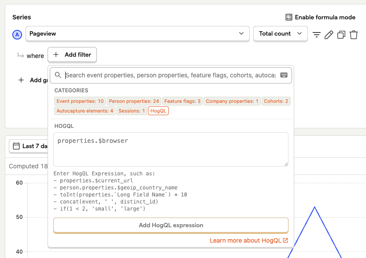Click the plus icon next to Add group
The width and height of the screenshot is (366, 258).
point(21,80)
